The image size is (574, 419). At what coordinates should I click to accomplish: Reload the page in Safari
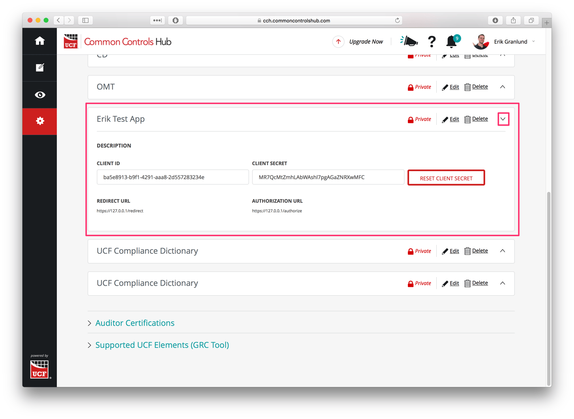[x=397, y=20]
